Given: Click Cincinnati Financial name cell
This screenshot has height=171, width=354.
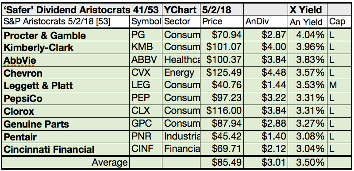Looking at the screenshot, I should tap(65, 149).
